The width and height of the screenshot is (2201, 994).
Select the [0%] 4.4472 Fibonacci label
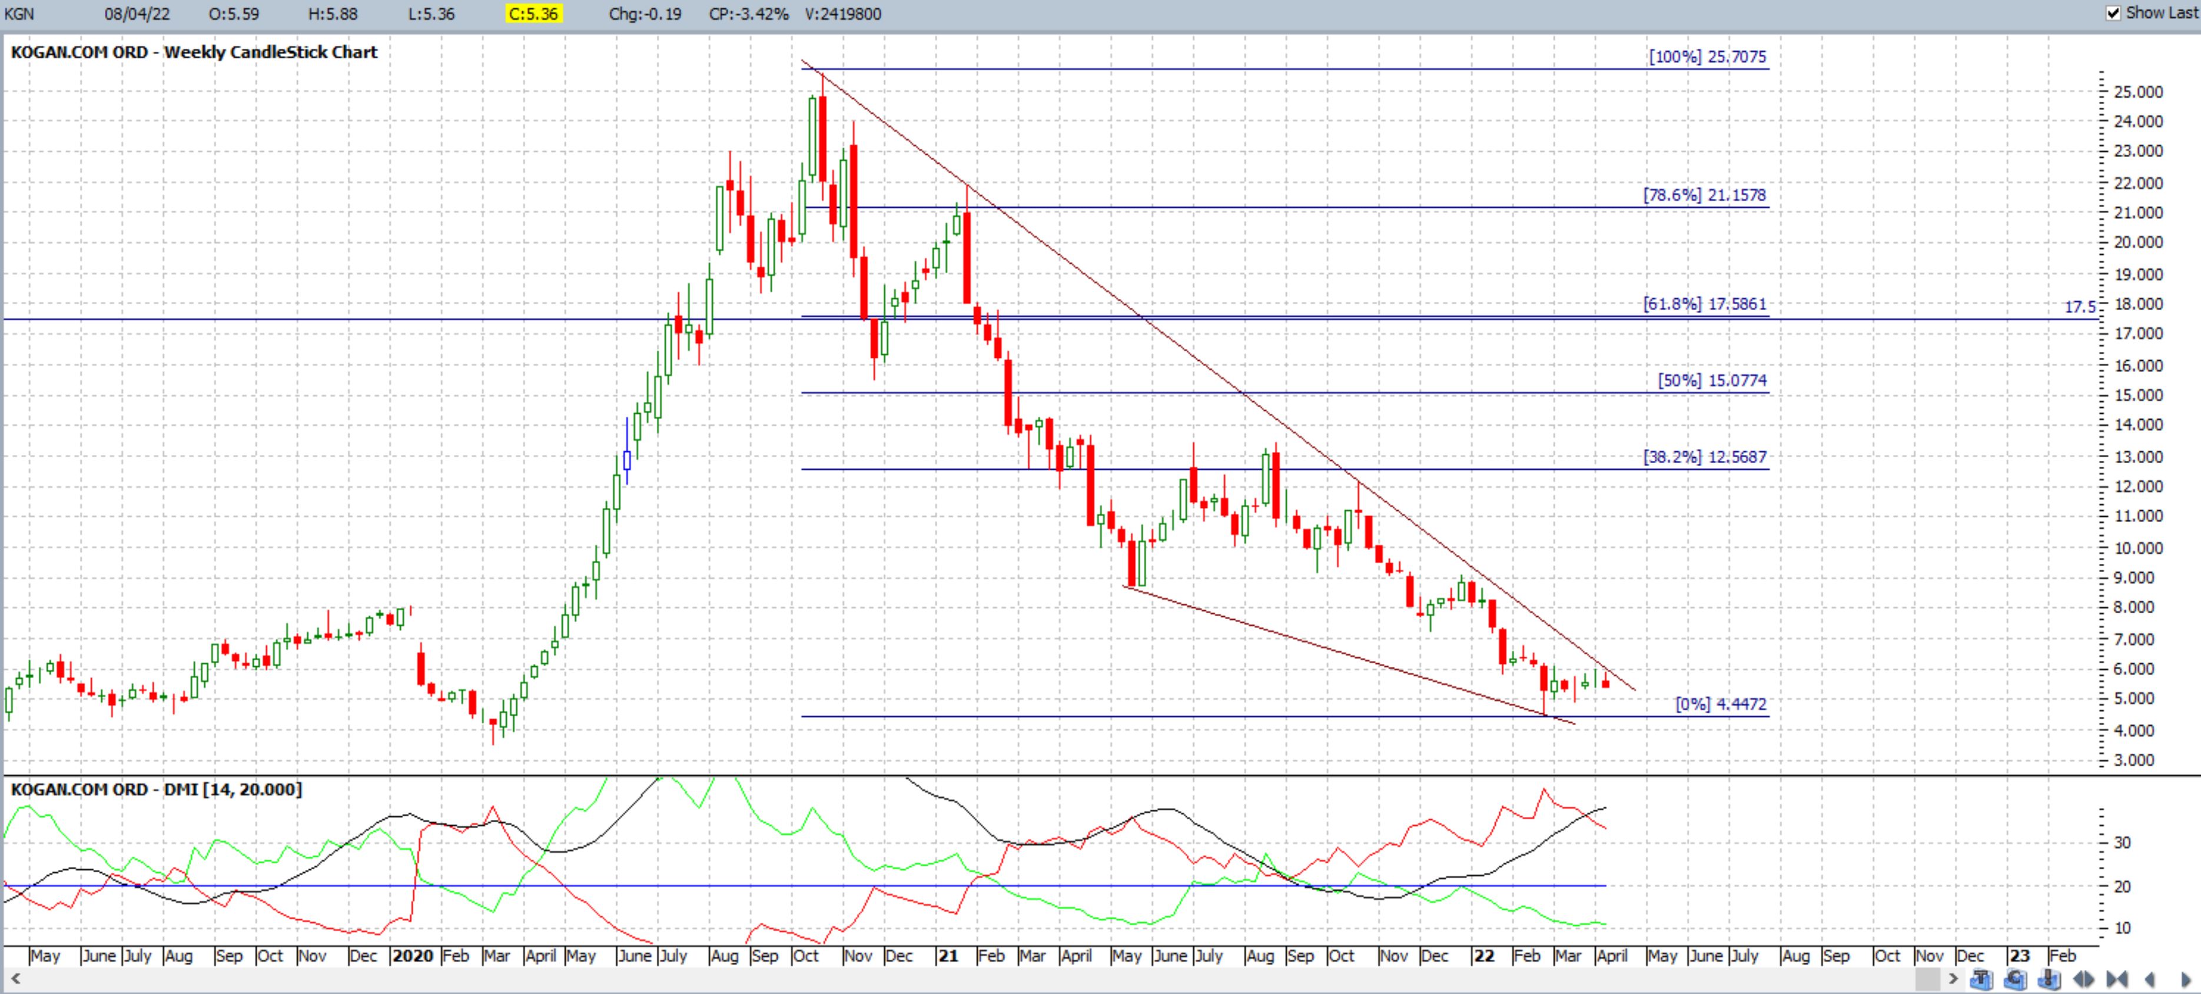point(1721,704)
